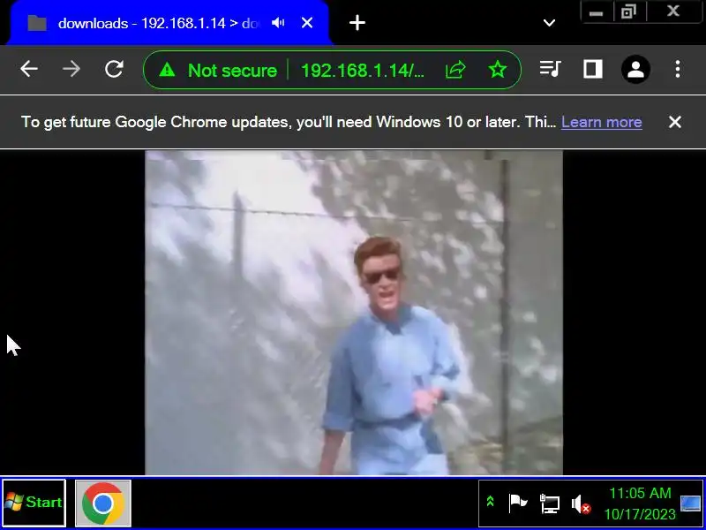
Task: Open the Not secure site info warning
Action: (x=218, y=71)
